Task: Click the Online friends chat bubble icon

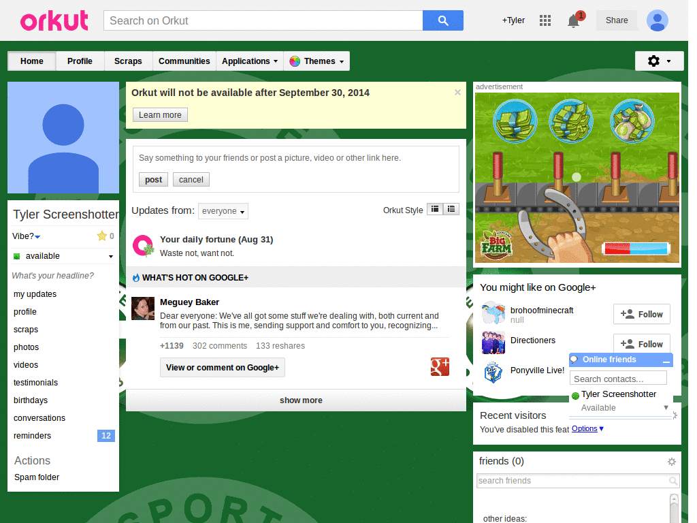Action: pos(574,360)
